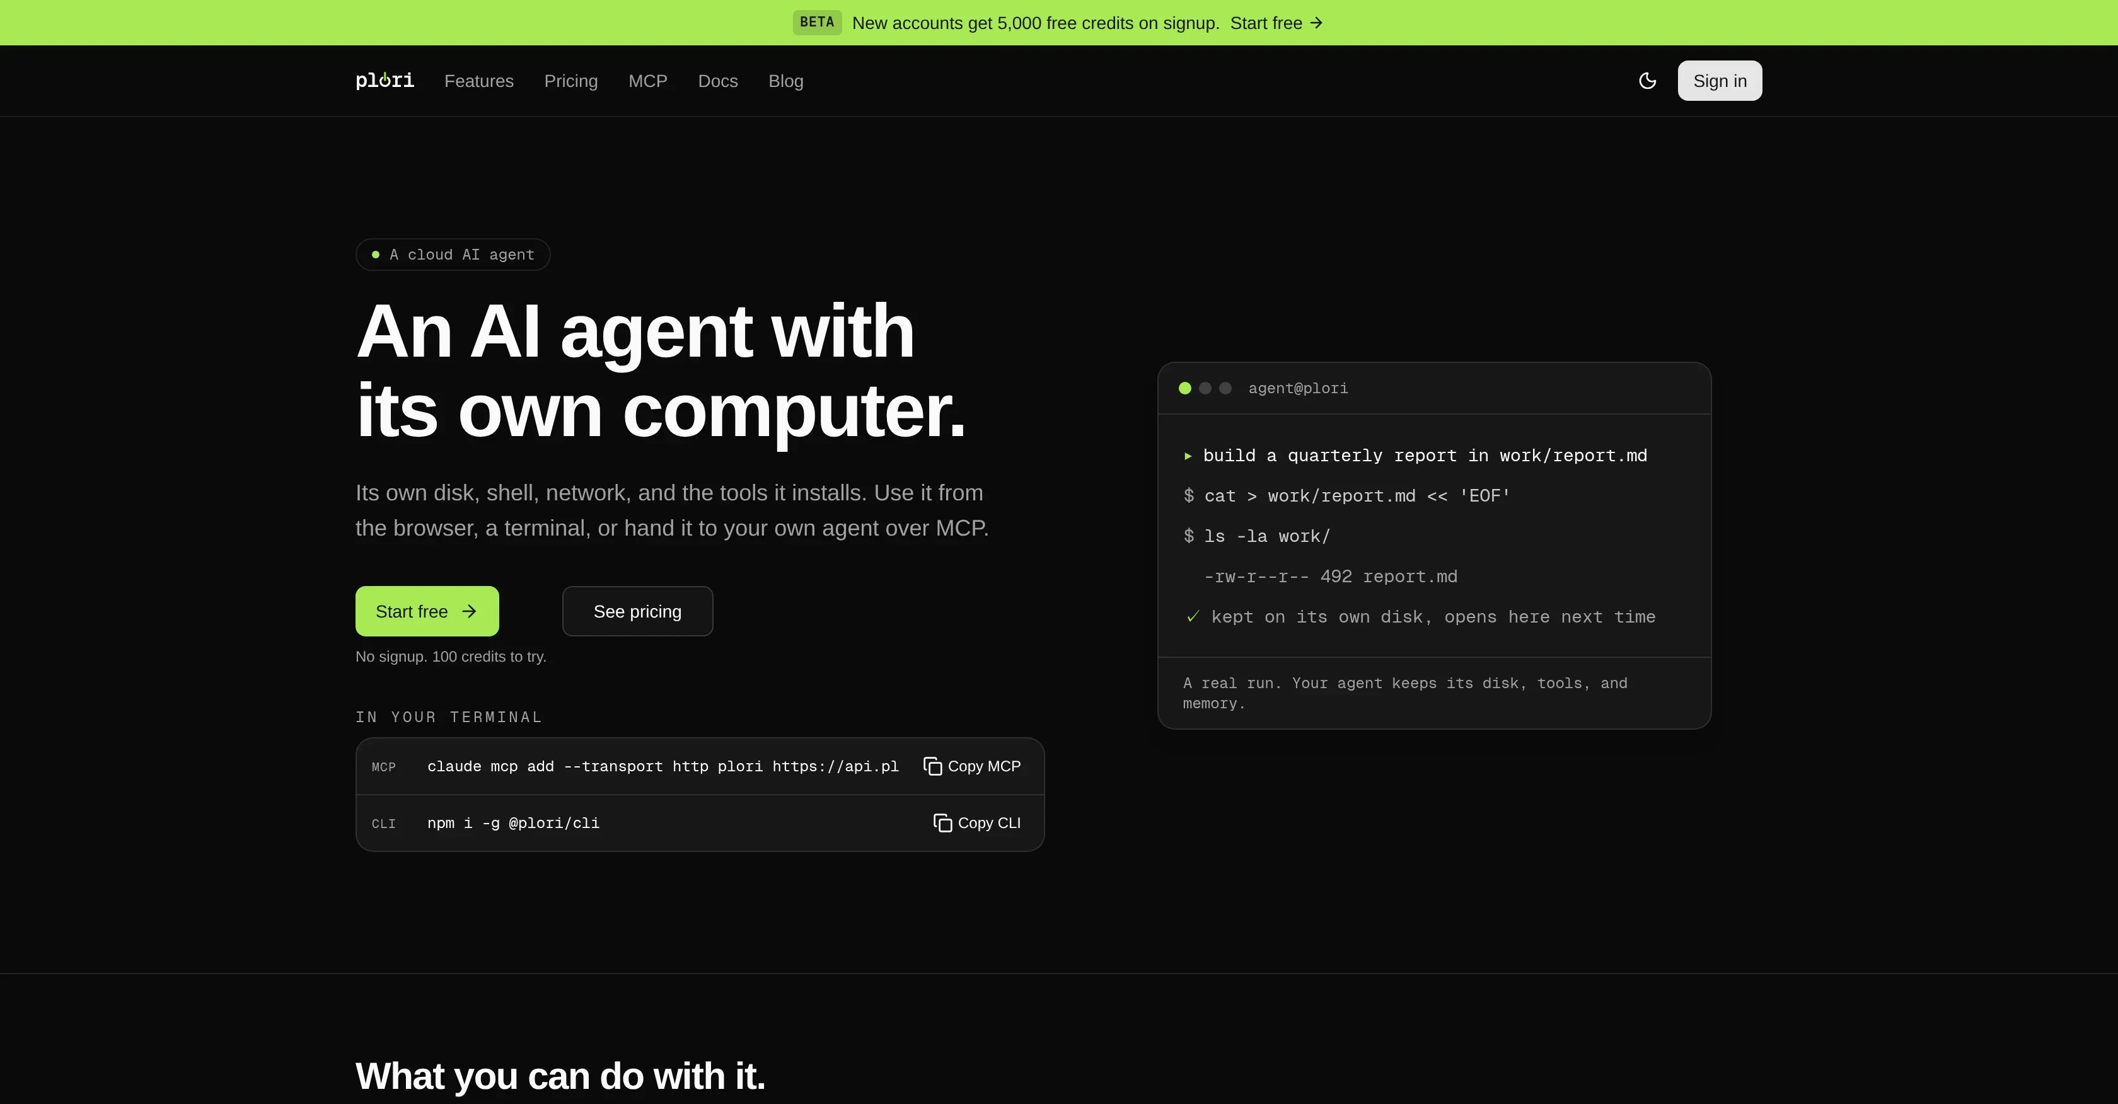
Task: Click the green play triangle before build prompt
Action: coord(1188,456)
